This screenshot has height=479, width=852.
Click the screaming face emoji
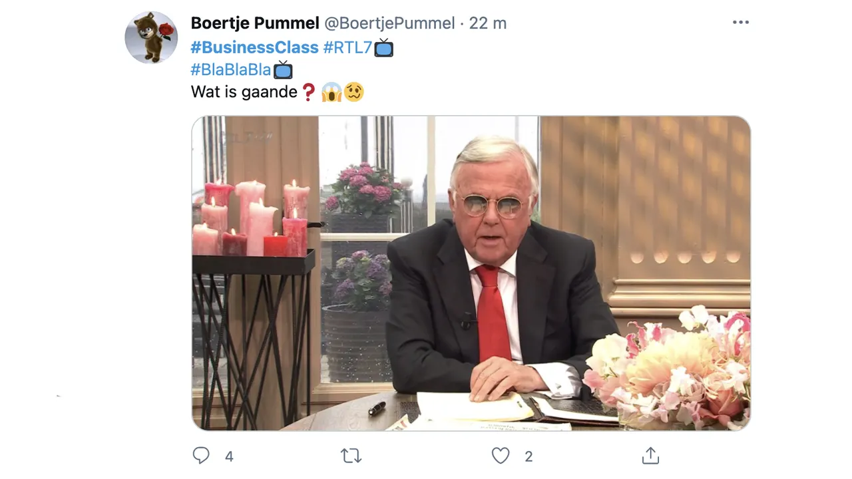331,92
